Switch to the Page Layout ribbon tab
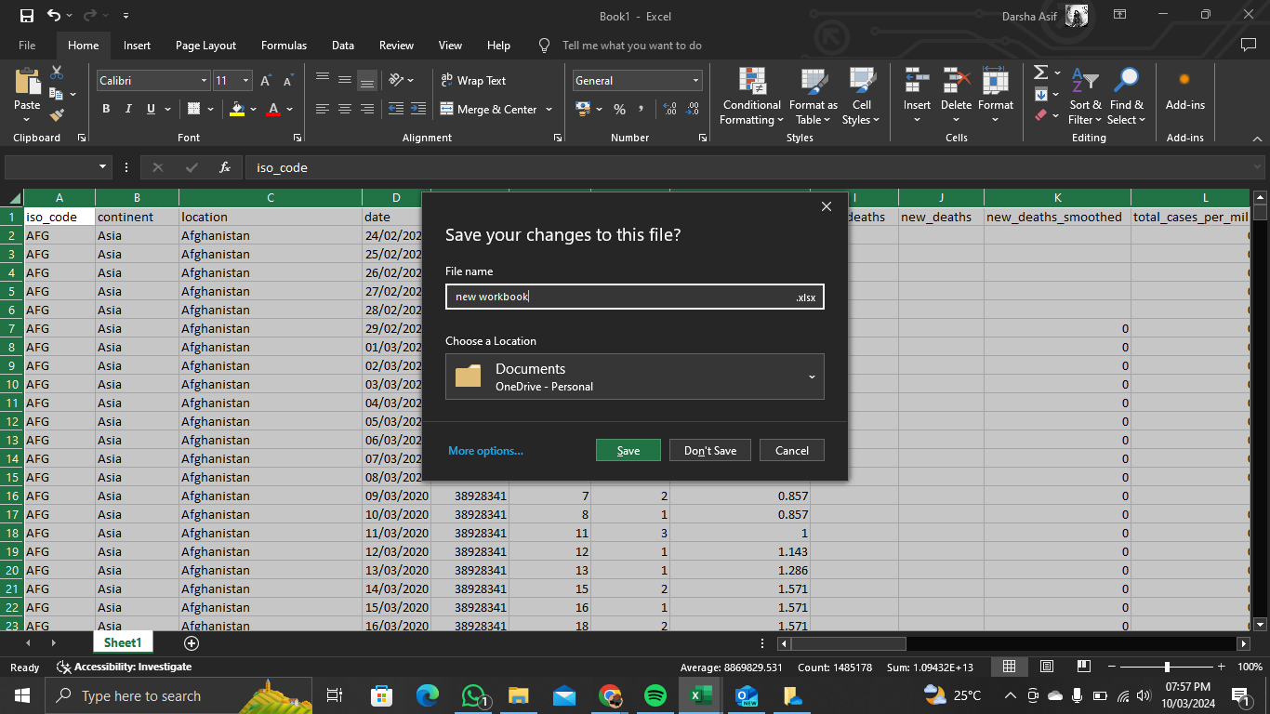 click(205, 45)
